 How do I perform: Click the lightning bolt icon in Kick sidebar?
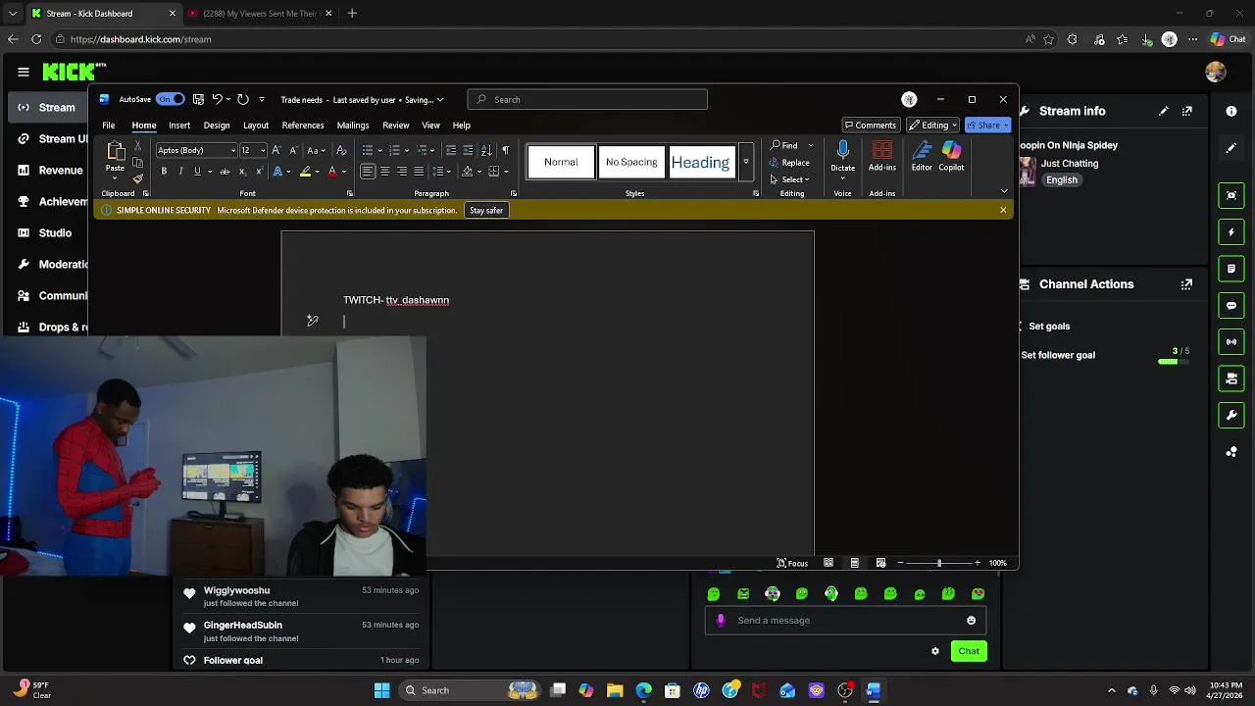(1231, 232)
